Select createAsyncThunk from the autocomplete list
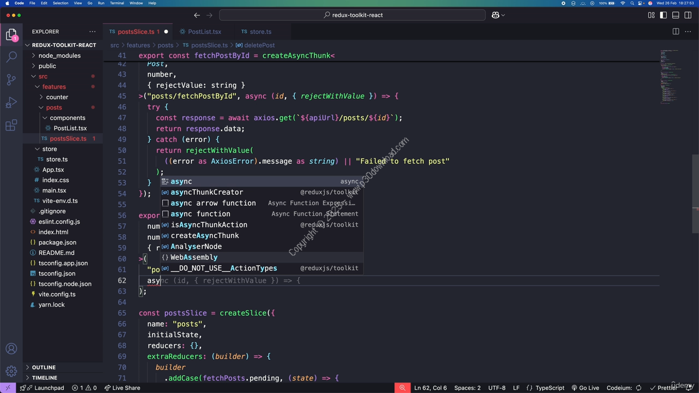This screenshot has width=699, height=393. click(205, 235)
